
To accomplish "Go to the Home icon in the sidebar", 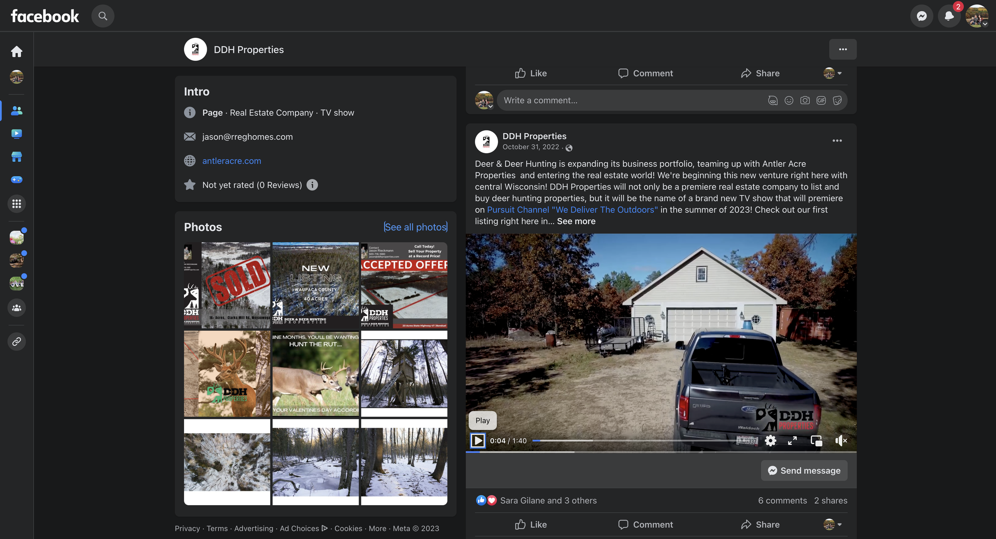I will [x=16, y=52].
